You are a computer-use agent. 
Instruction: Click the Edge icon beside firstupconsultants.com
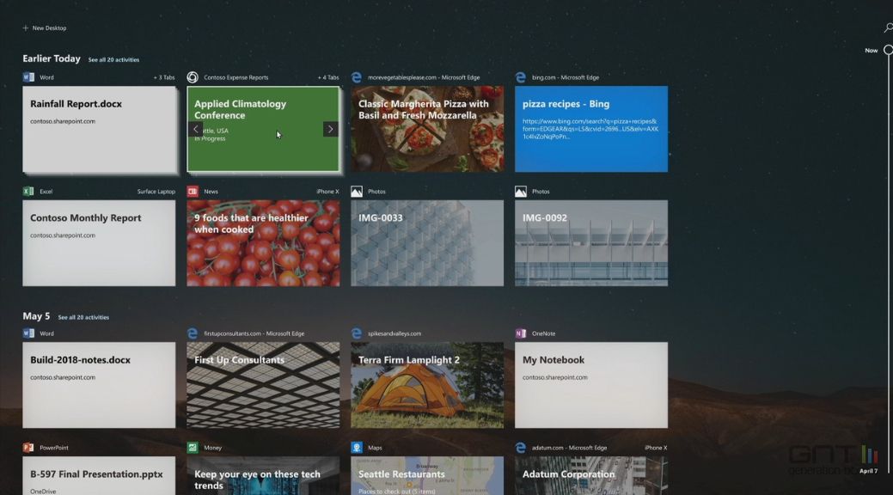193,333
